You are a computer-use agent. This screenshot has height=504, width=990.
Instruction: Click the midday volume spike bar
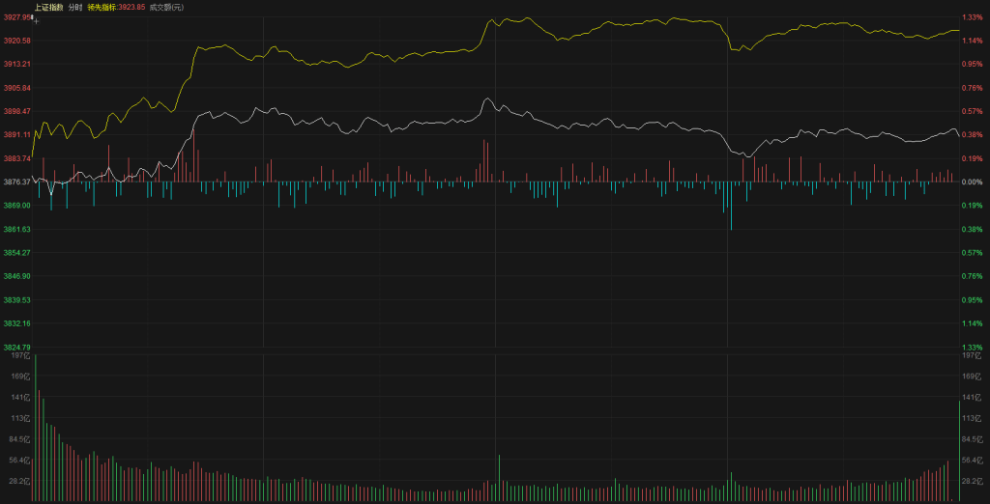(x=499, y=477)
